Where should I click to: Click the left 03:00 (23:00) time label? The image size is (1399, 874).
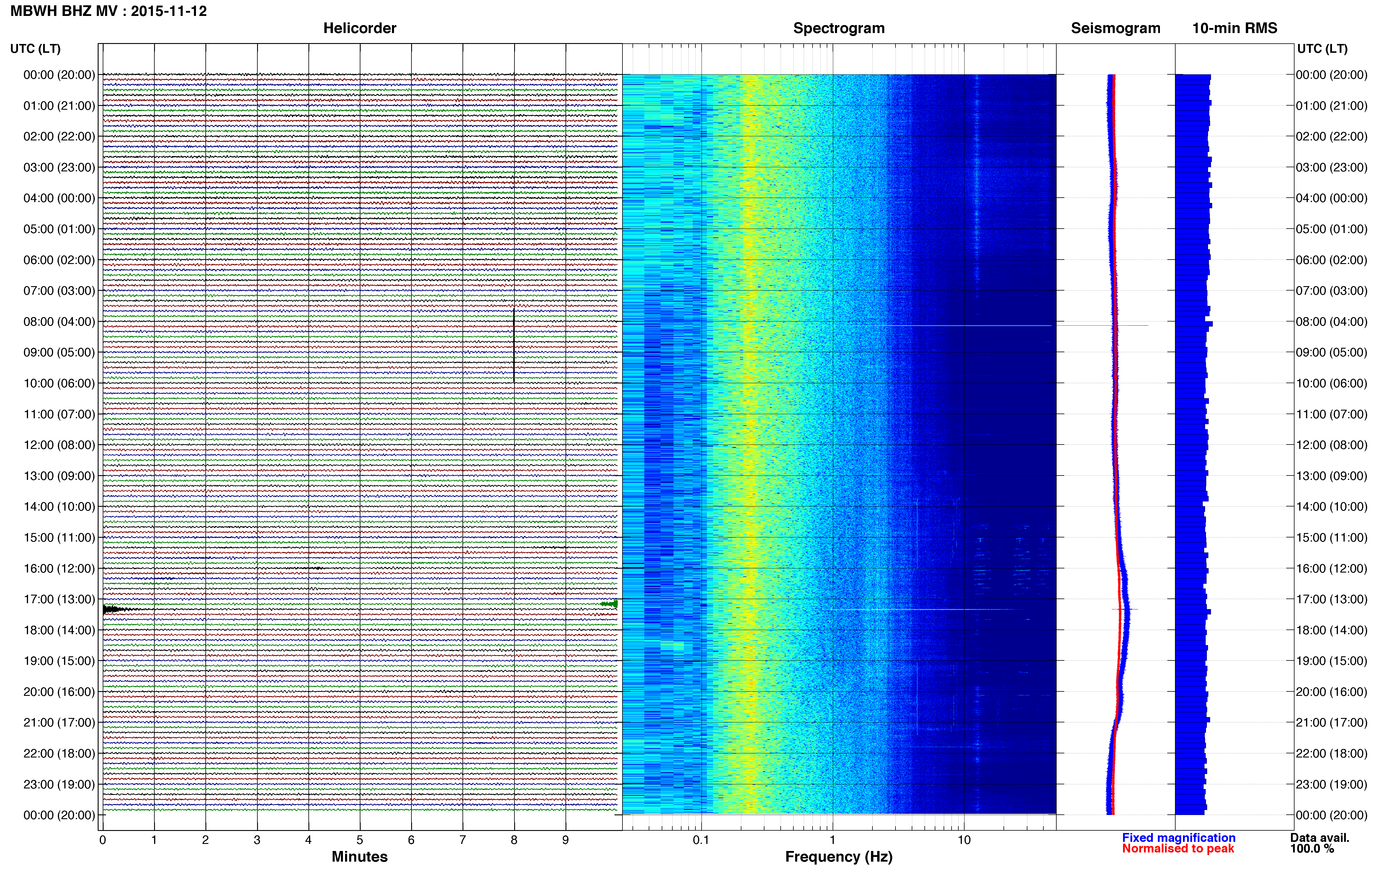(59, 167)
